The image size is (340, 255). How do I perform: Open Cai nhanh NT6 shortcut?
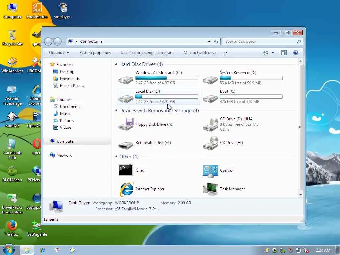[x=12, y=149]
